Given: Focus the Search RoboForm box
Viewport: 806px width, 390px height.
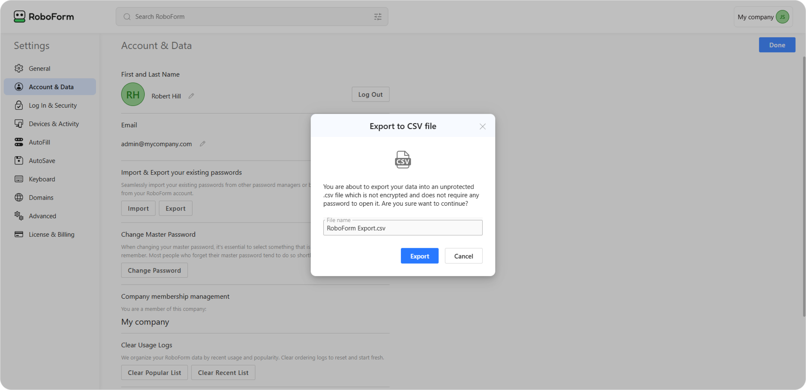Looking at the screenshot, I should [x=252, y=17].
